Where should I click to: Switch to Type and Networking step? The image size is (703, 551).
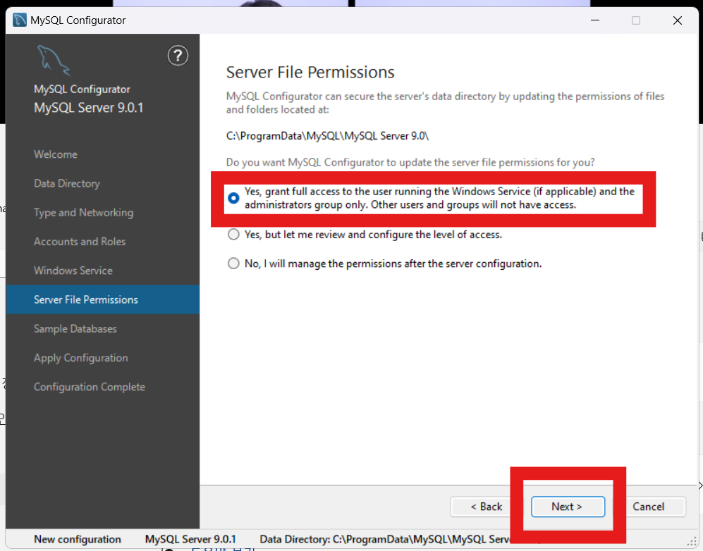(83, 212)
